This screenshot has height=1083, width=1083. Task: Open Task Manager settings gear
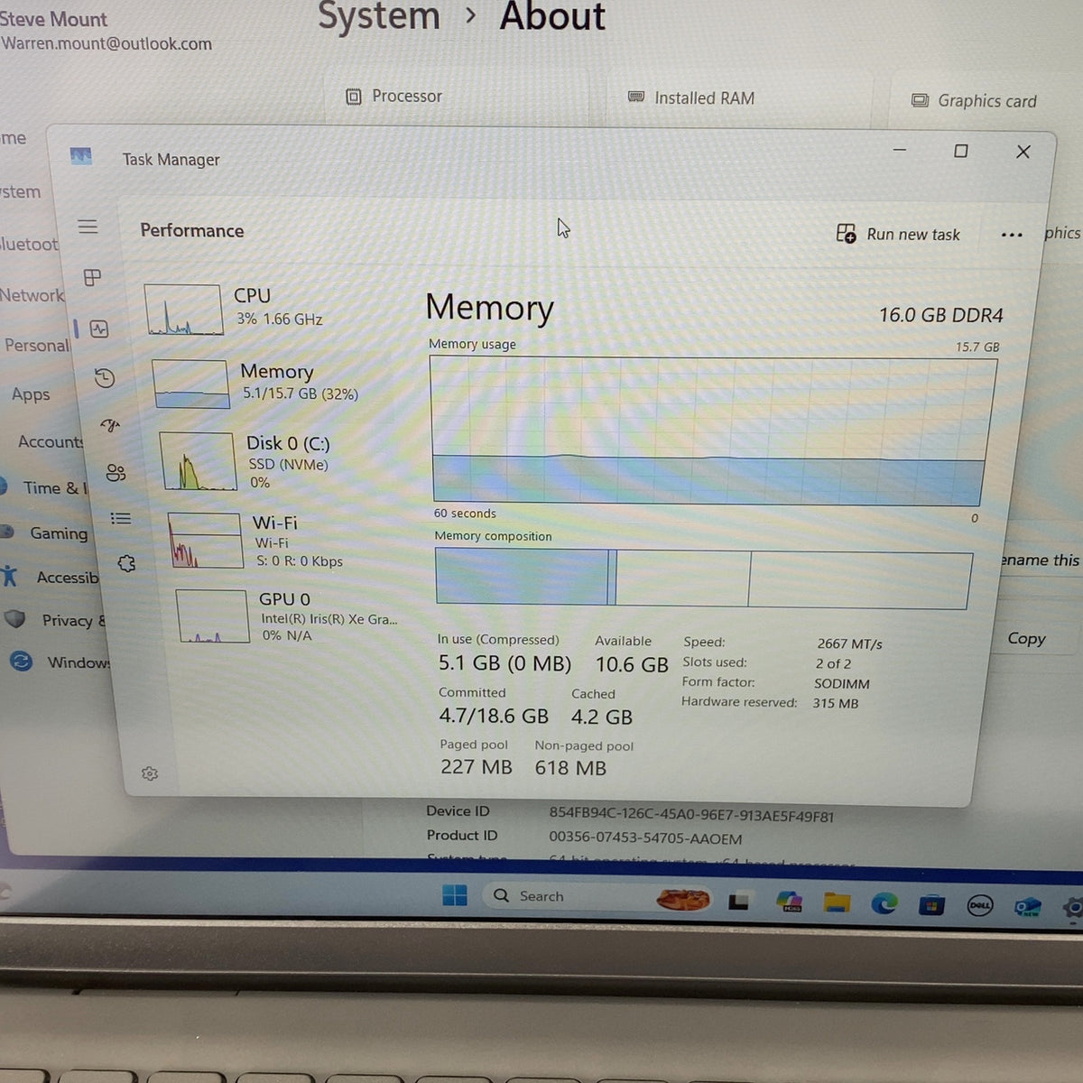tap(150, 773)
